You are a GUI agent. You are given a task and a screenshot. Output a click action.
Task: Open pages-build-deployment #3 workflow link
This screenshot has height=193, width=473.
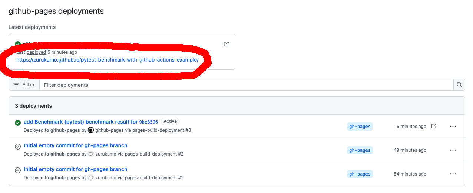tap(158, 130)
